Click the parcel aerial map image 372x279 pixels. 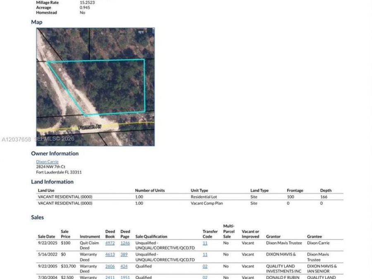pos(95,87)
